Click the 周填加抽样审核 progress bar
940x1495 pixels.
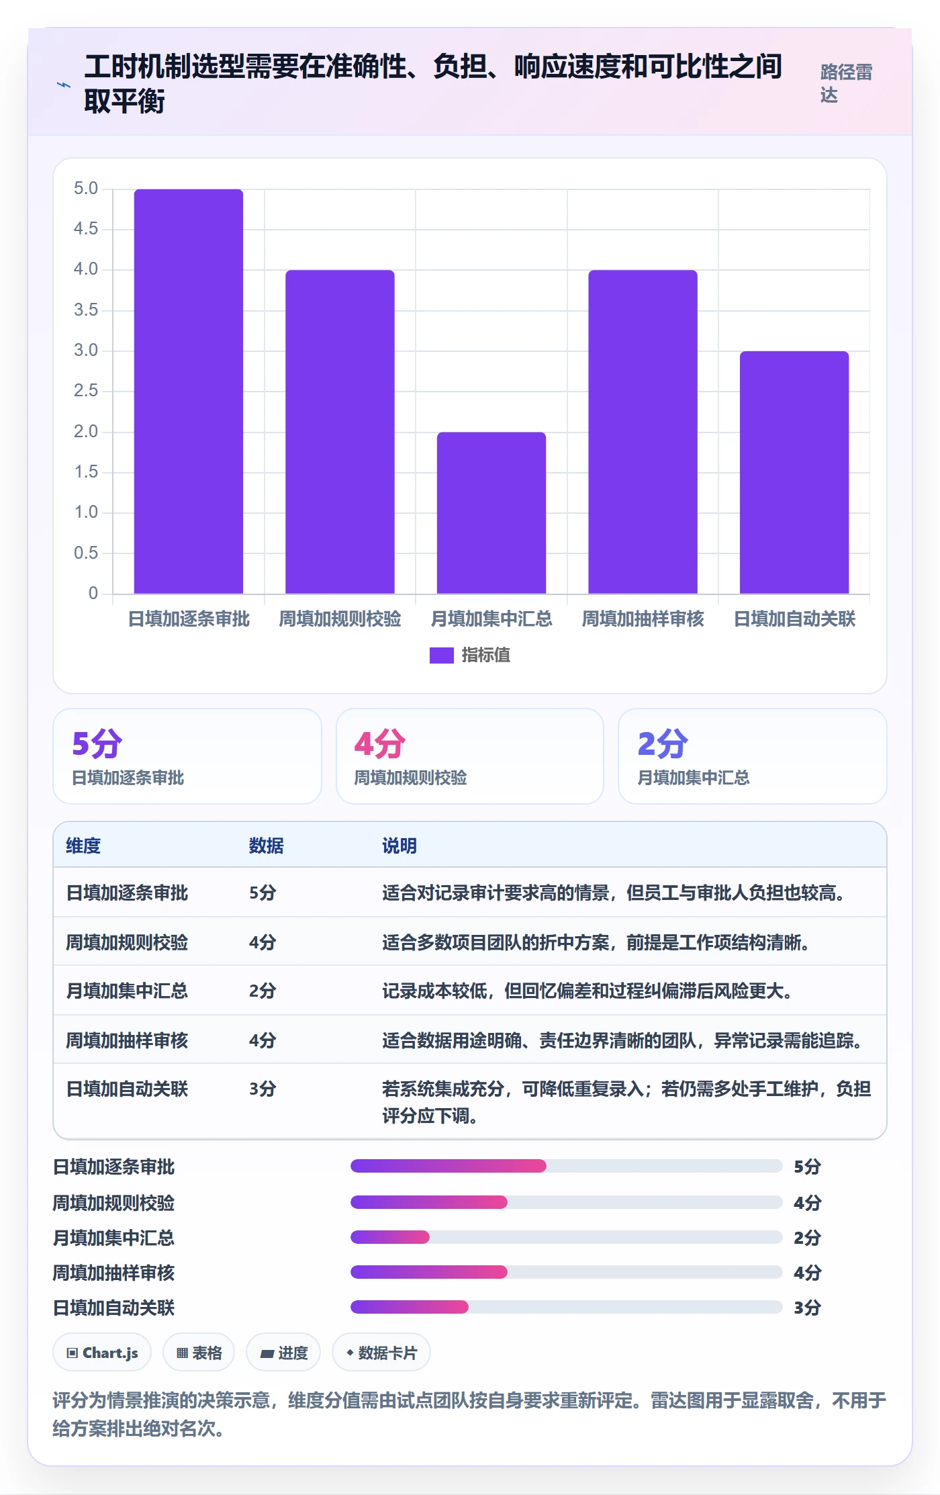click(567, 1272)
